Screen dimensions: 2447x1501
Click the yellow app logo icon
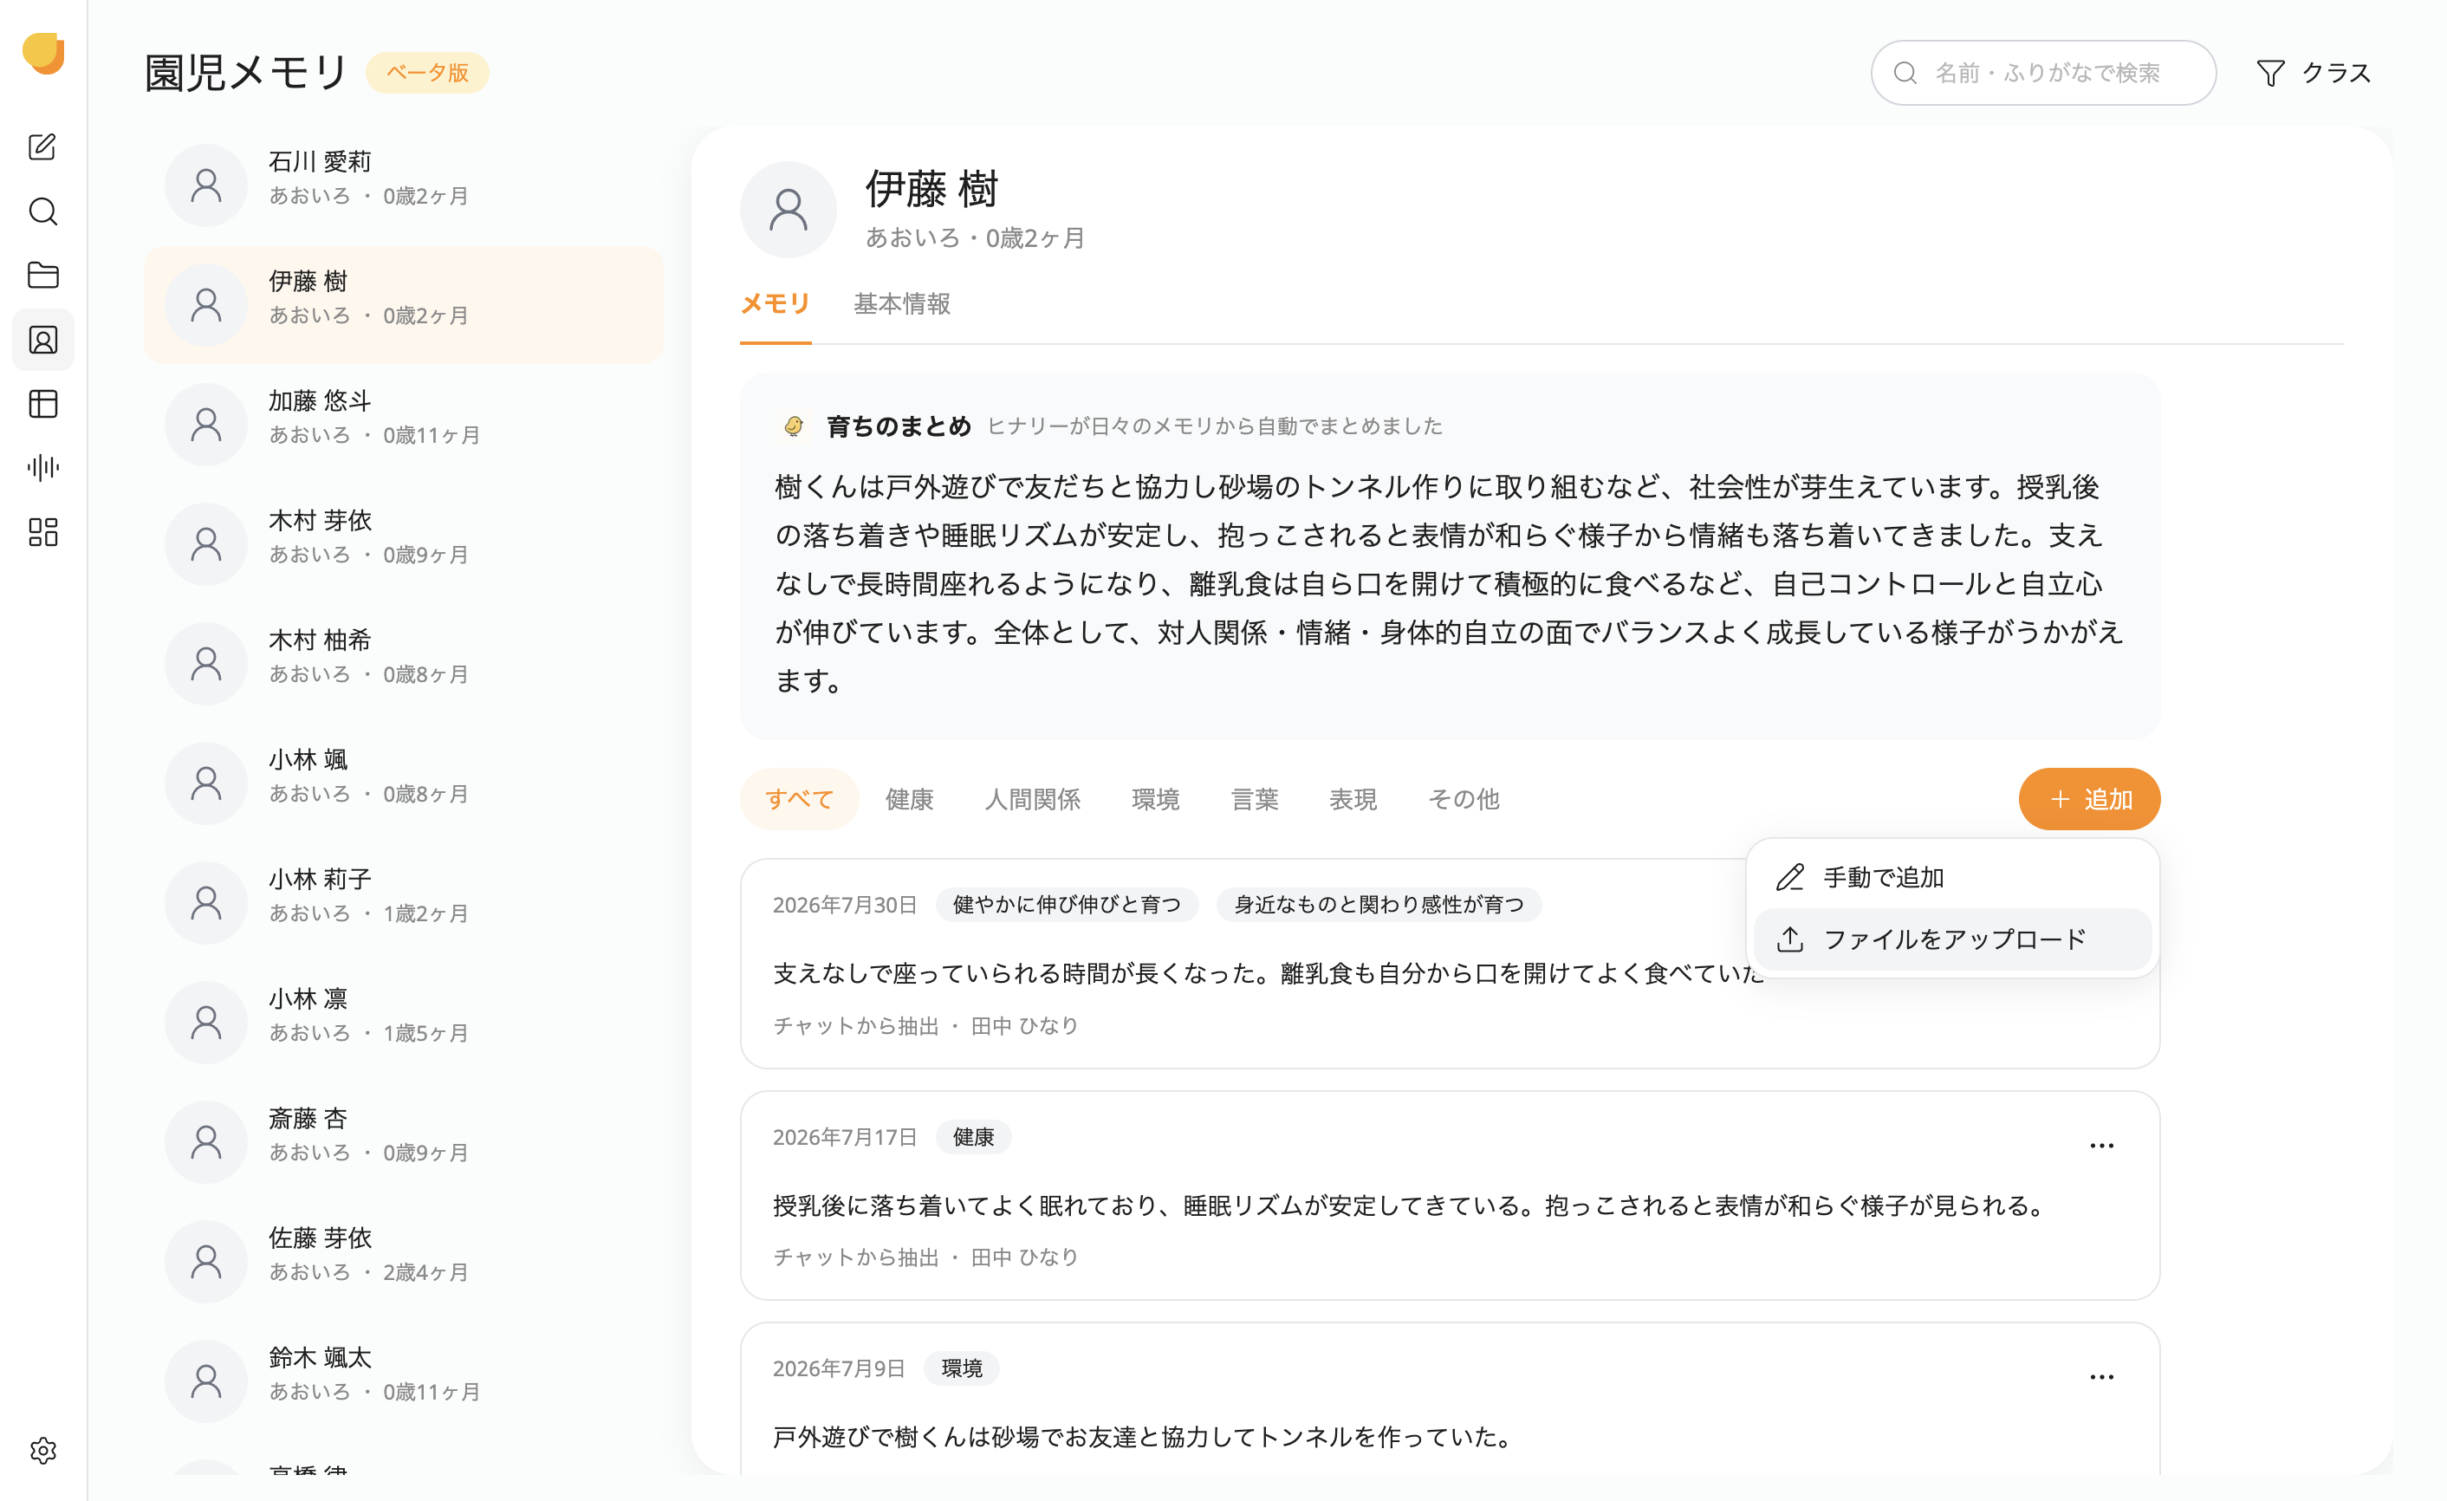42,54
